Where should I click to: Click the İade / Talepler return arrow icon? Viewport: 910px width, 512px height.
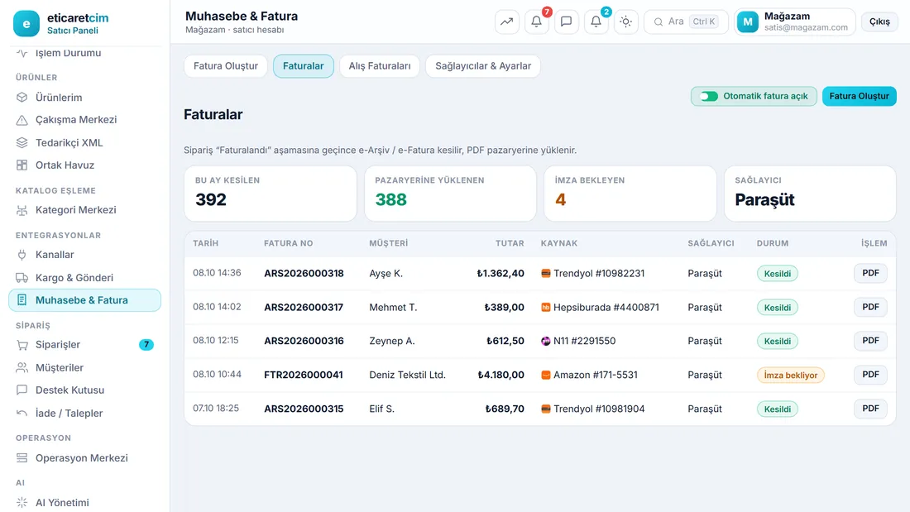pyautogui.click(x=22, y=414)
